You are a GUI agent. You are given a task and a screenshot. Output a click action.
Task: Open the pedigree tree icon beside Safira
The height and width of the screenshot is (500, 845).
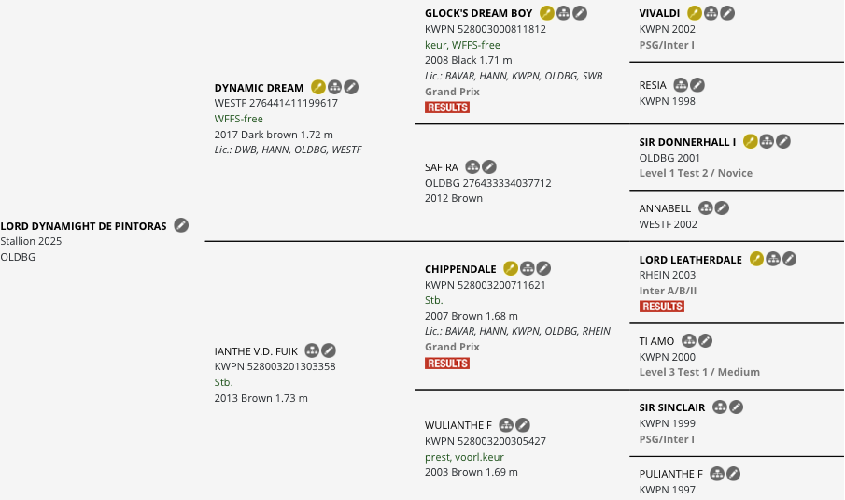click(472, 167)
